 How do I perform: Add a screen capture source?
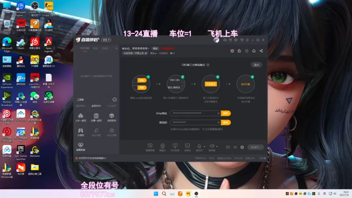click(x=150, y=147)
